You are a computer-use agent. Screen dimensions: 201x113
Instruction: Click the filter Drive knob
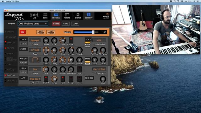[x=62, y=50]
